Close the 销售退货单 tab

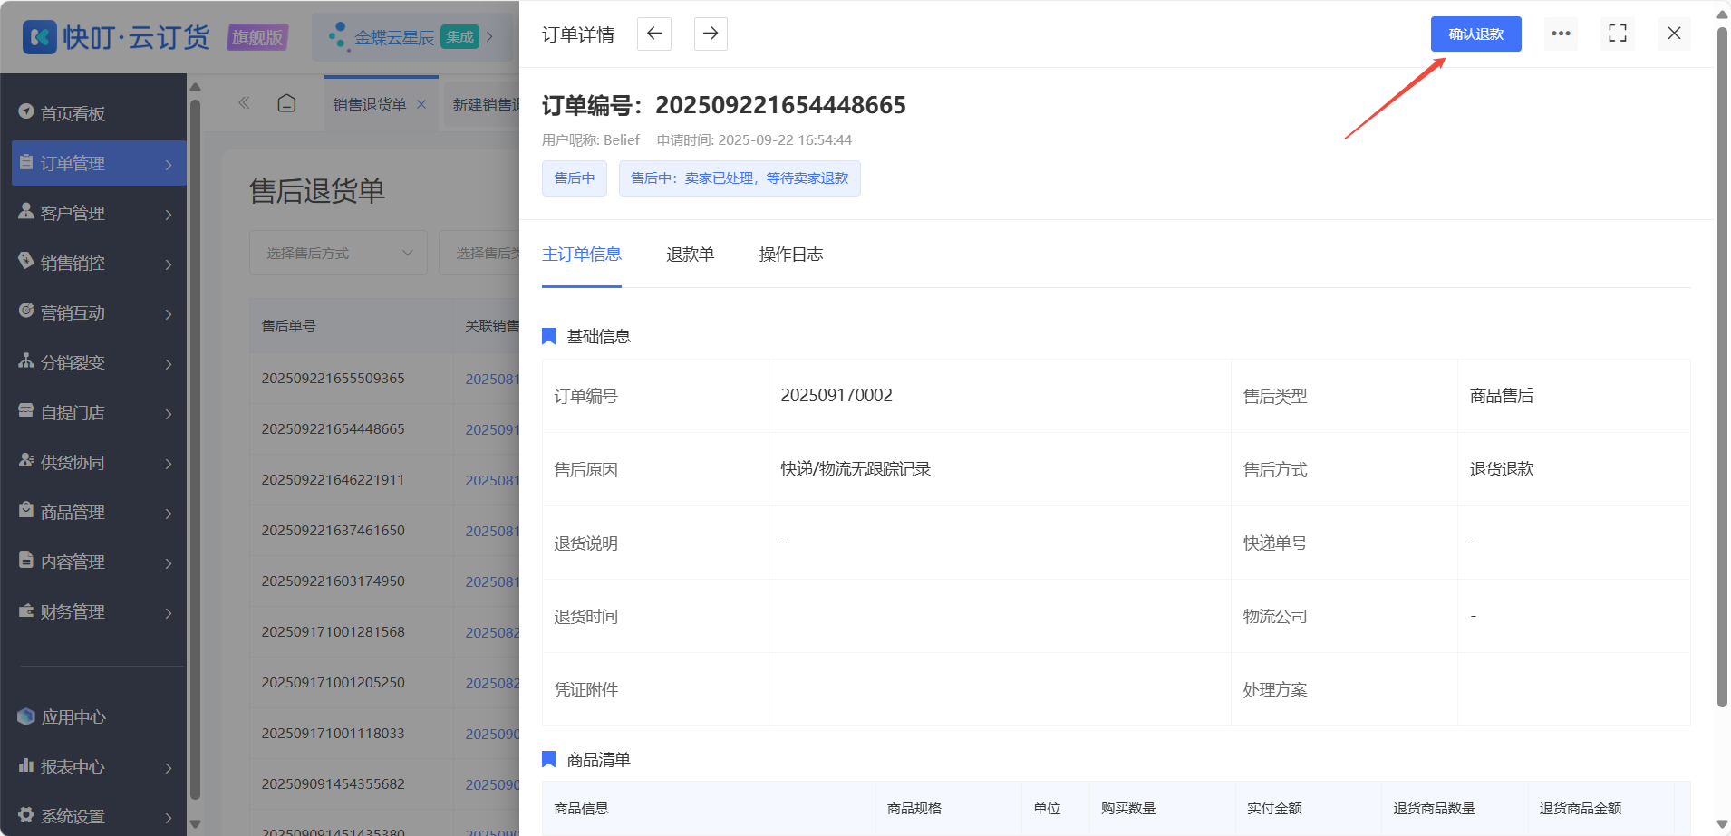421,104
